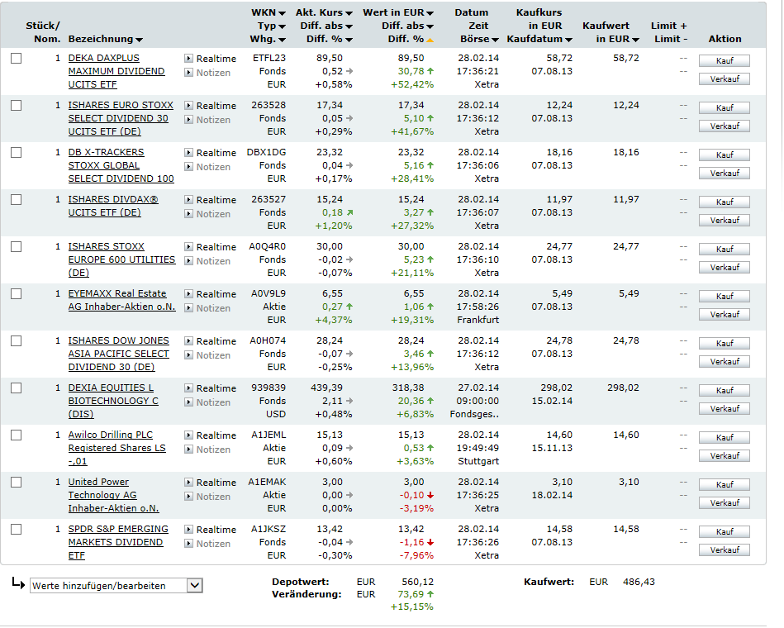Click the orange active sort arrow beside Diff. %
The height and width of the screenshot is (628, 784).
point(430,40)
